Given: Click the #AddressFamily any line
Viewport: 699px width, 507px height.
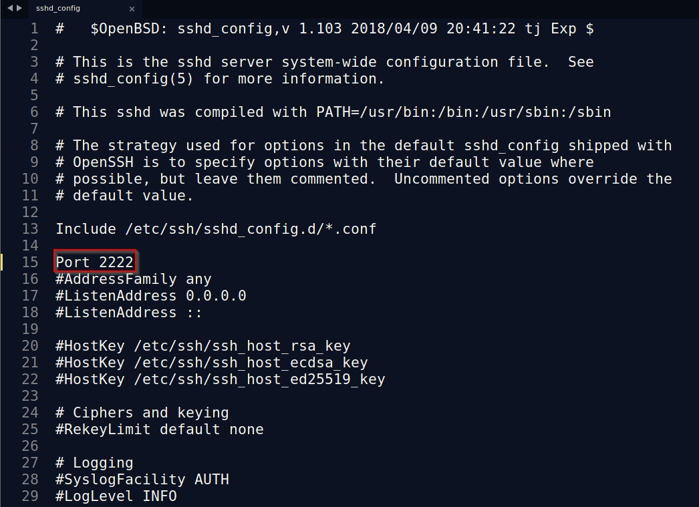Looking at the screenshot, I should (x=134, y=279).
